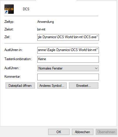118x137 pixels.
Task: Expand the Ausführen combo box chevron arrow
Action: [96, 68]
